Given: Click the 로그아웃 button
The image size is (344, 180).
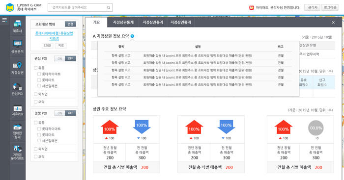Looking at the screenshot, I should point(330,7).
